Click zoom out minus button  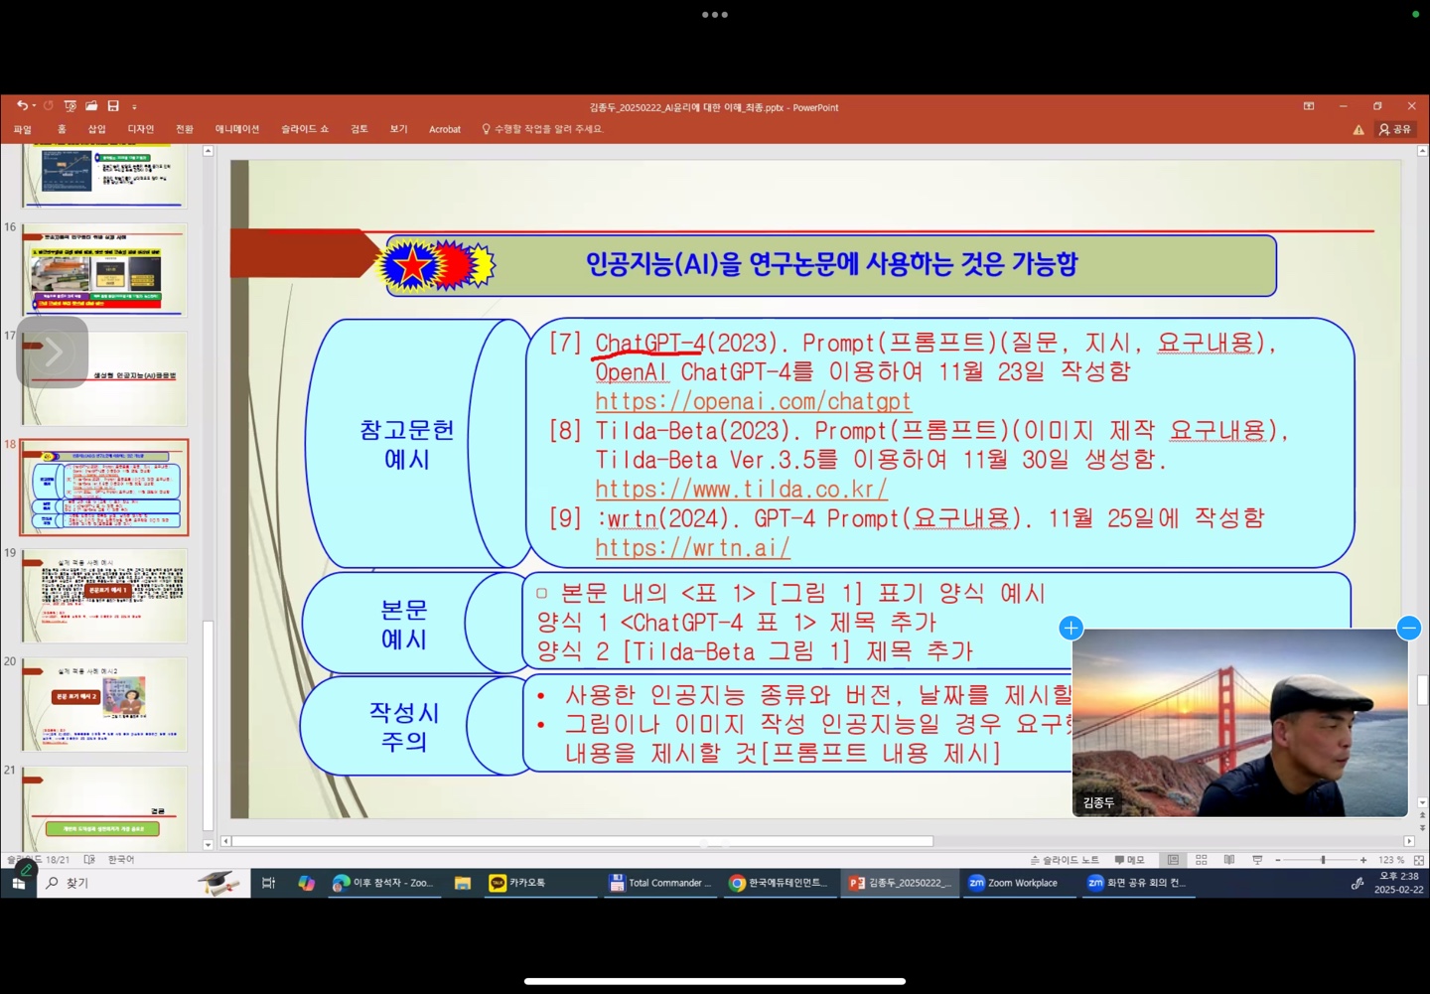pyautogui.click(x=1278, y=860)
